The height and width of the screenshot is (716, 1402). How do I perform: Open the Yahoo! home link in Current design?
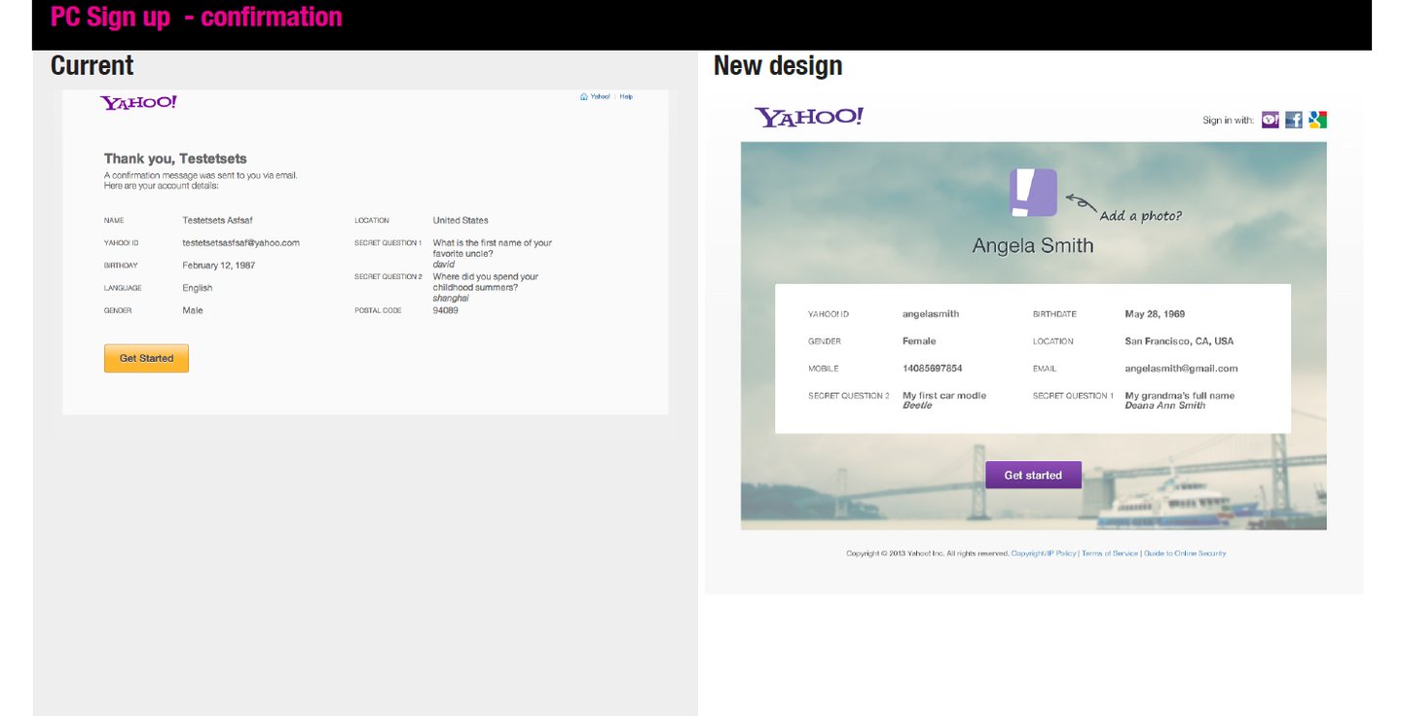point(600,96)
